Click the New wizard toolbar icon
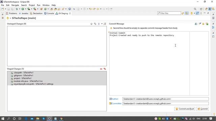The image size is (216, 121). pyautogui.click(x=3, y=9)
